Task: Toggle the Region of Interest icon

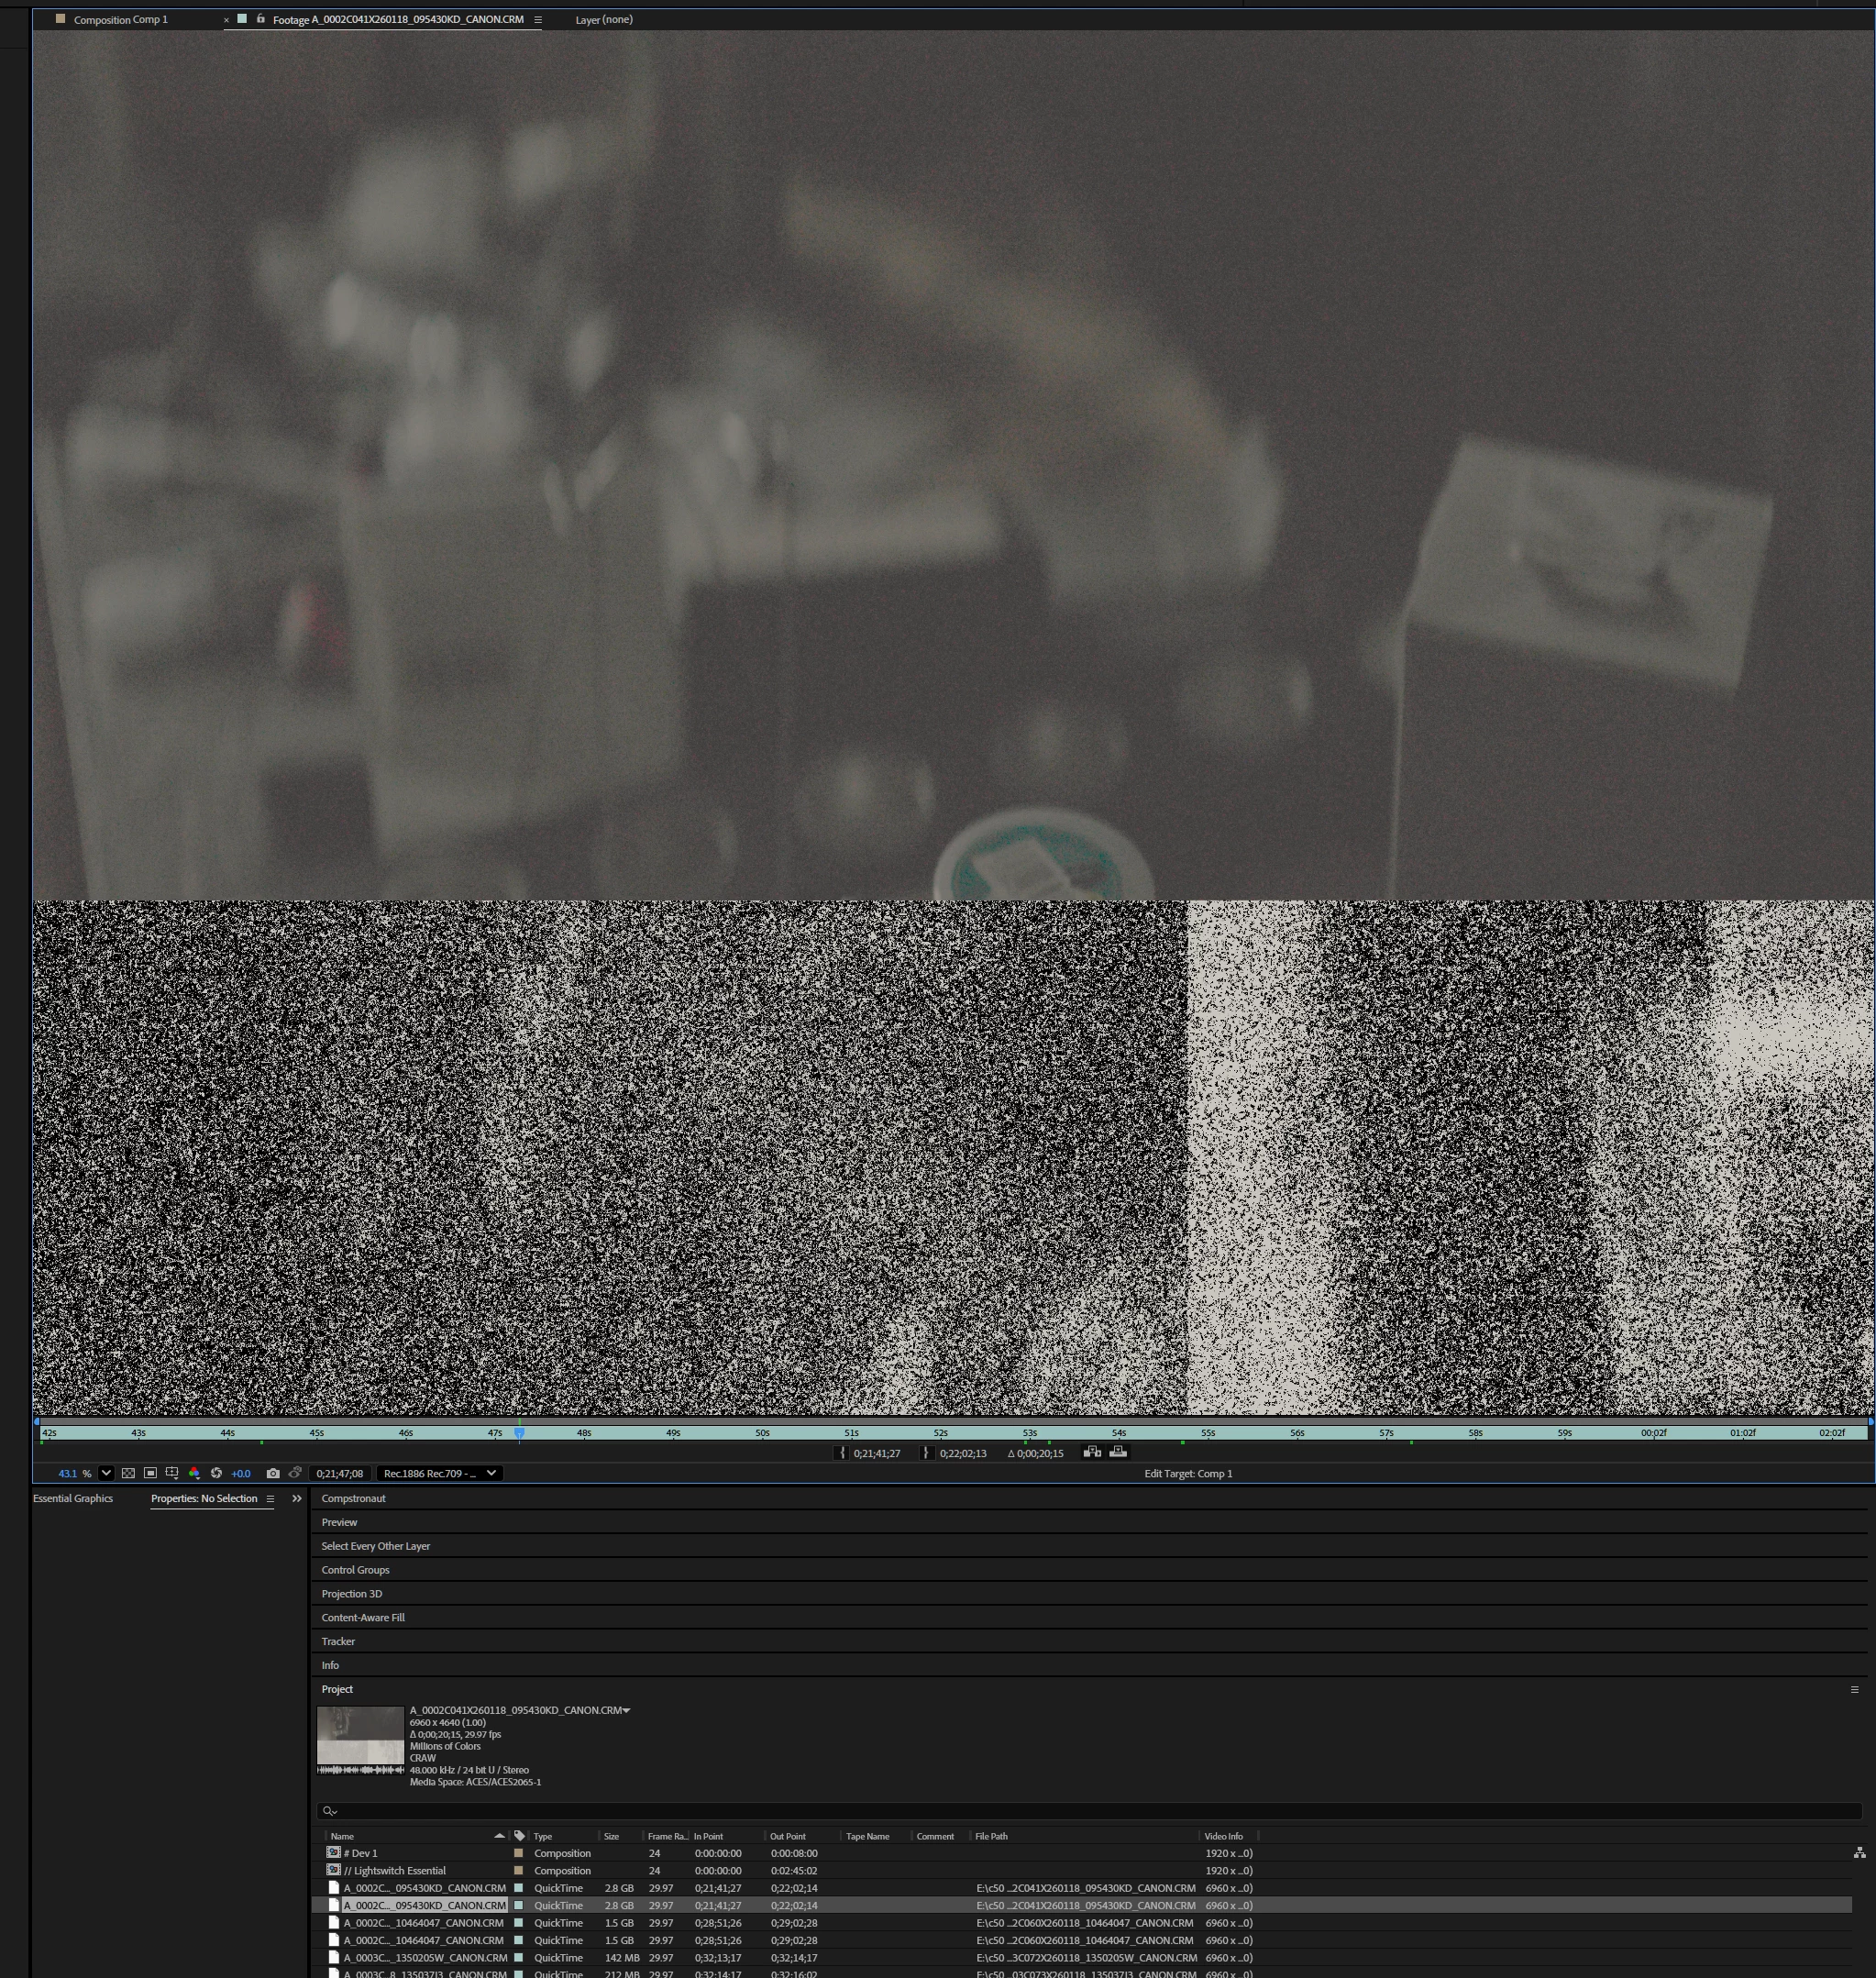Action: pyautogui.click(x=150, y=1473)
